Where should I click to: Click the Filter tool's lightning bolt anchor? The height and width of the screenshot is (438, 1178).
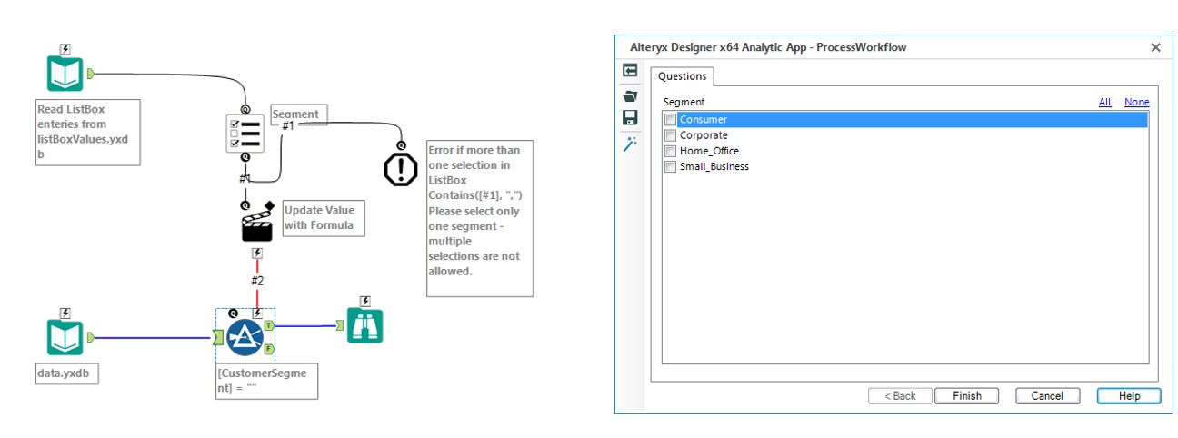(x=257, y=314)
